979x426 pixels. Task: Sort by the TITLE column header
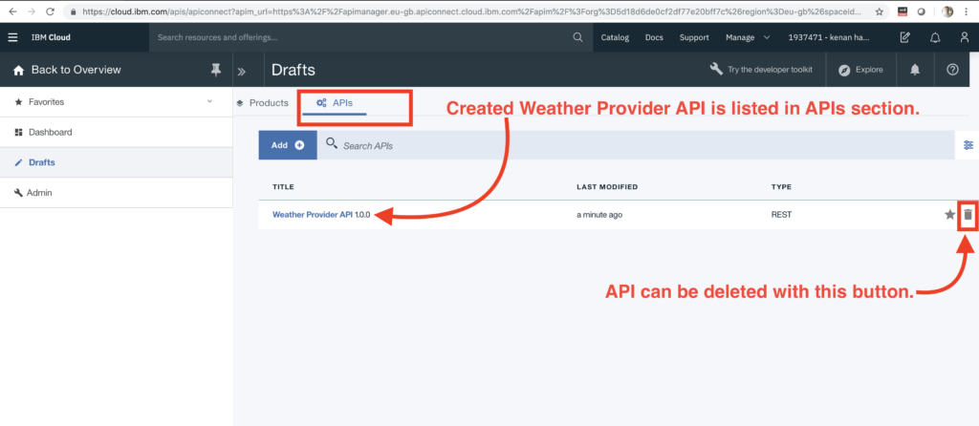pyautogui.click(x=283, y=186)
